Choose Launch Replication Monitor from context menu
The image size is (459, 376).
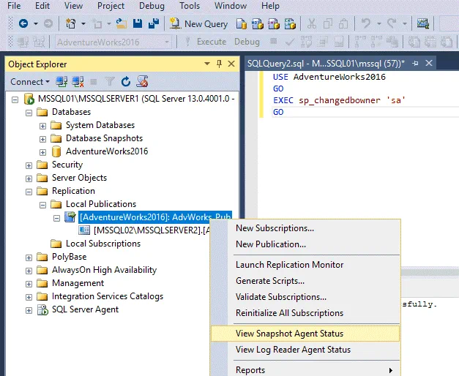coord(289,265)
